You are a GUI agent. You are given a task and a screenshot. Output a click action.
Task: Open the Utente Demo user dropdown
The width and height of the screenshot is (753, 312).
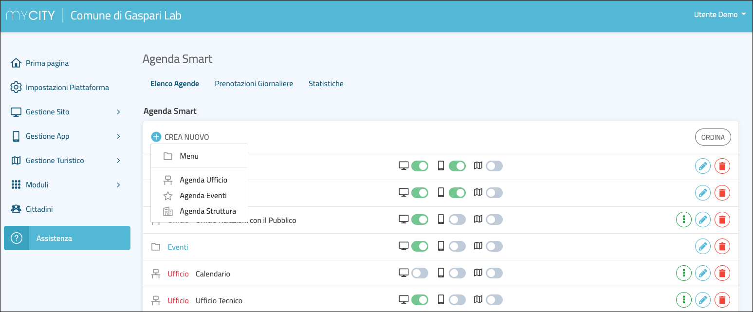tap(719, 15)
